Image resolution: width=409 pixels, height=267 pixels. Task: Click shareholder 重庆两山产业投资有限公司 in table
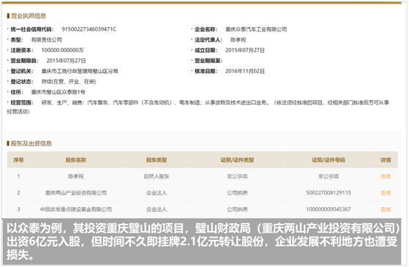(x=76, y=193)
